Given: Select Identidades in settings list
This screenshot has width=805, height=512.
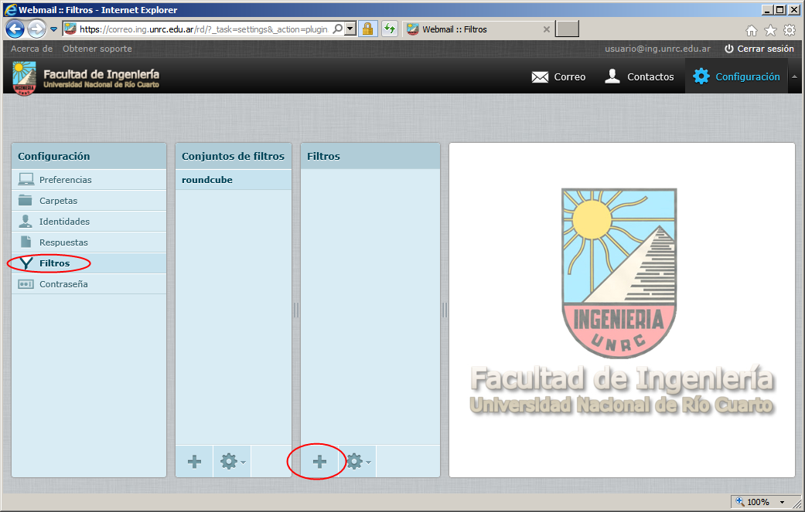Looking at the screenshot, I should [x=89, y=222].
